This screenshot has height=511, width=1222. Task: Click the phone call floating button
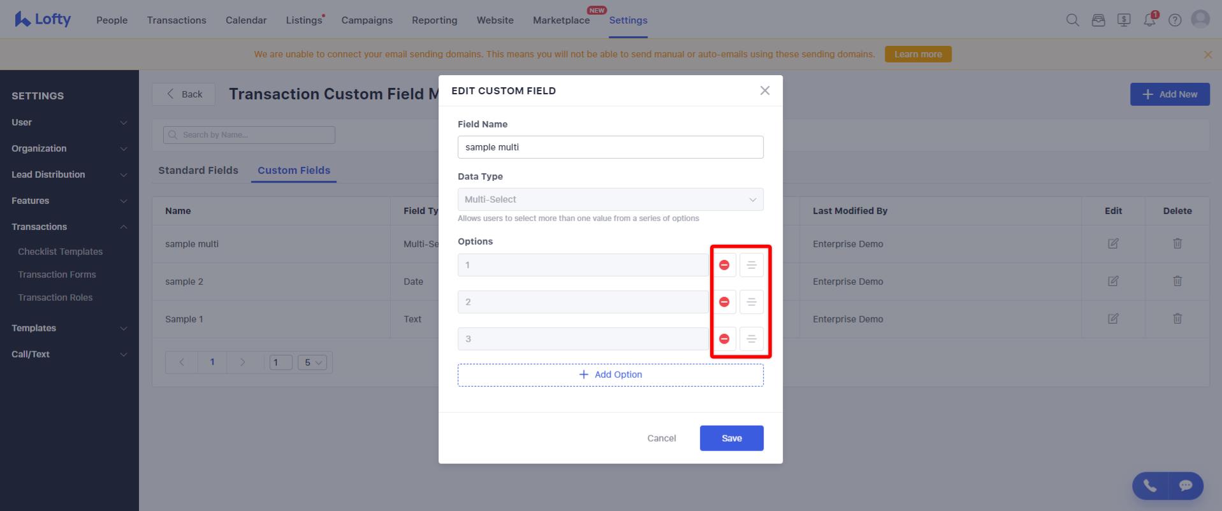[x=1150, y=486]
